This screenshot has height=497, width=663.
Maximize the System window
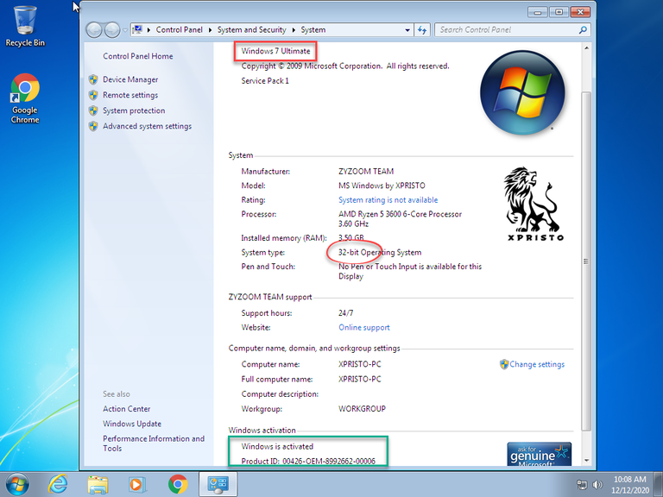coord(559,12)
